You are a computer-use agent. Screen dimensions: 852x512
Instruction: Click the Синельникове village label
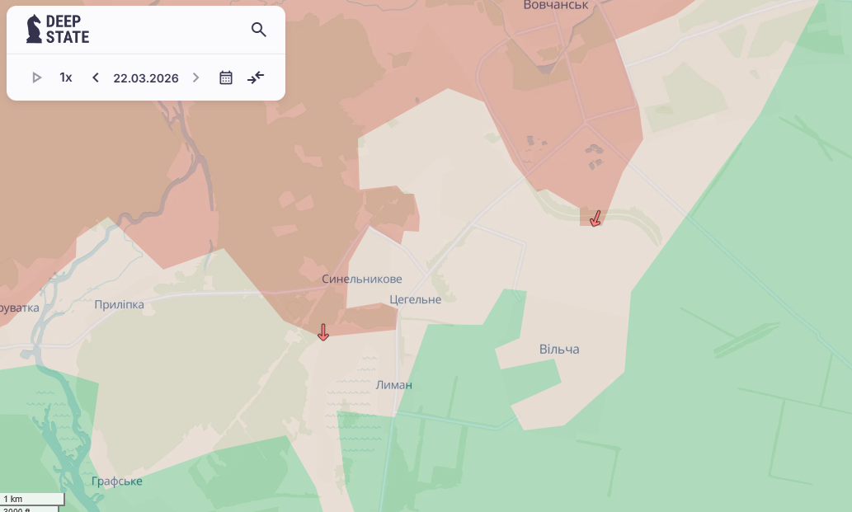362,279
